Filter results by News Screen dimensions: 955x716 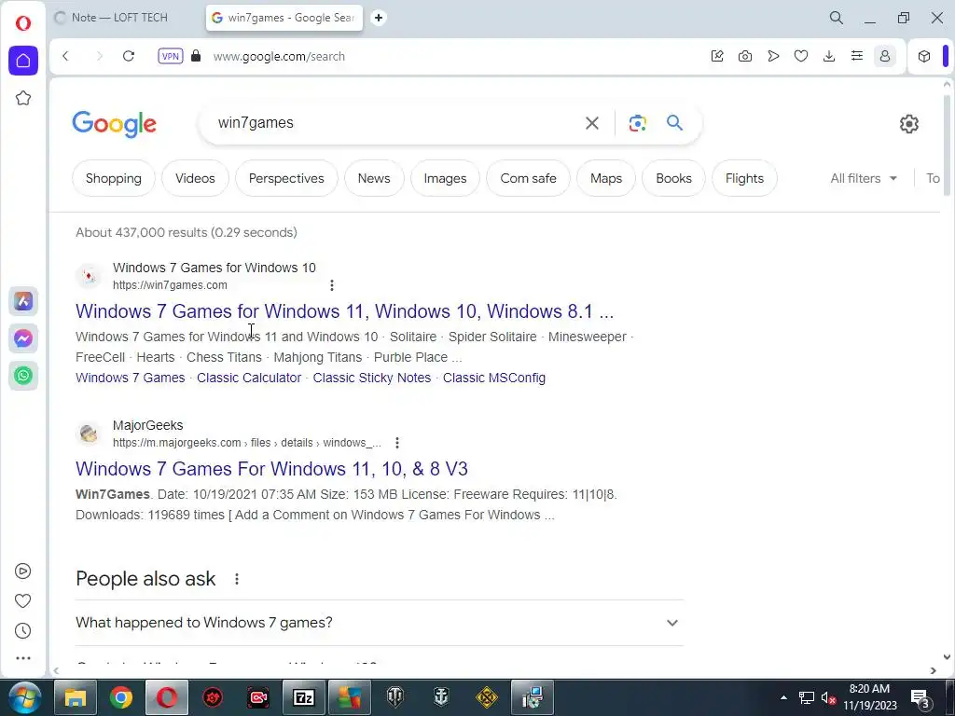[x=374, y=178]
